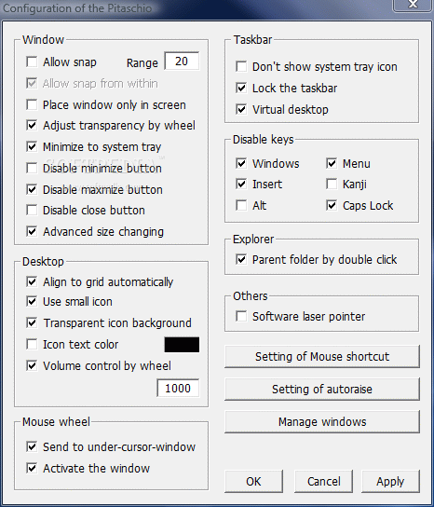Confirm with the OK button
434x507 pixels.
[x=253, y=482]
